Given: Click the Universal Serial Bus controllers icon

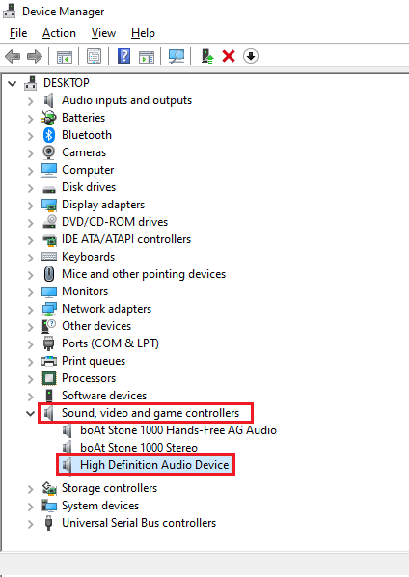Looking at the screenshot, I should tap(48, 523).
